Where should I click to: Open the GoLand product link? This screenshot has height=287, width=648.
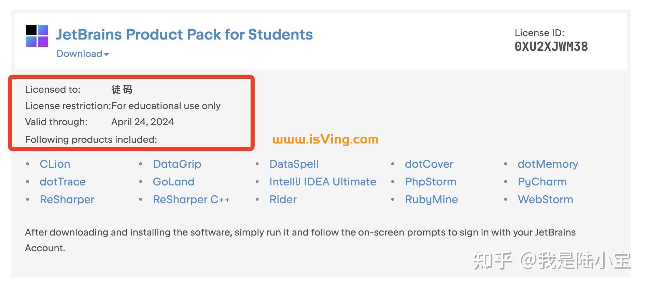point(174,182)
